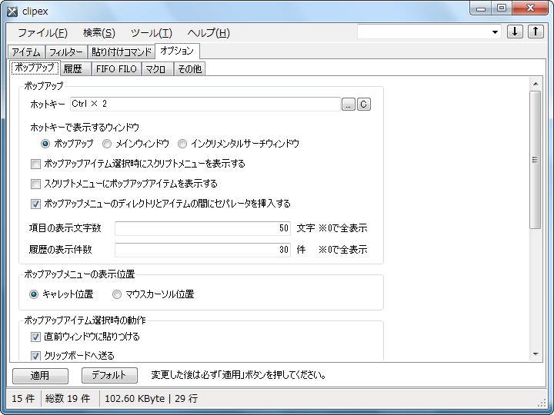Open the 検索(S) menu
The image size is (554, 415).
click(99, 33)
